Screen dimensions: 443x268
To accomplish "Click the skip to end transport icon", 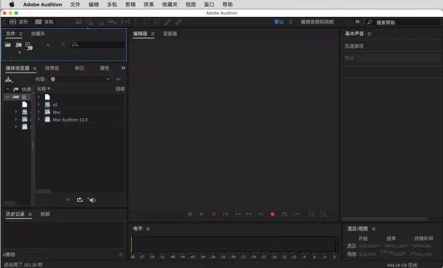I will 261,214.
